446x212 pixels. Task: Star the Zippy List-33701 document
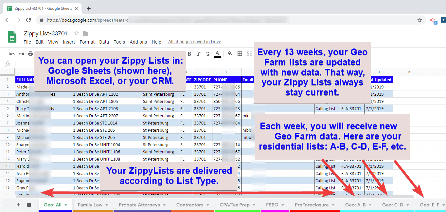tap(77, 33)
